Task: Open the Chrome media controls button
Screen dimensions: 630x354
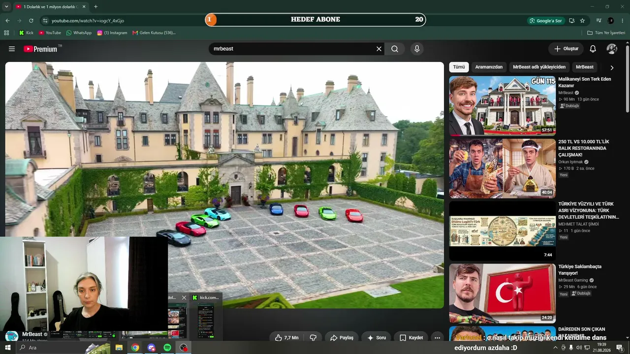Action: click(598, 21)
